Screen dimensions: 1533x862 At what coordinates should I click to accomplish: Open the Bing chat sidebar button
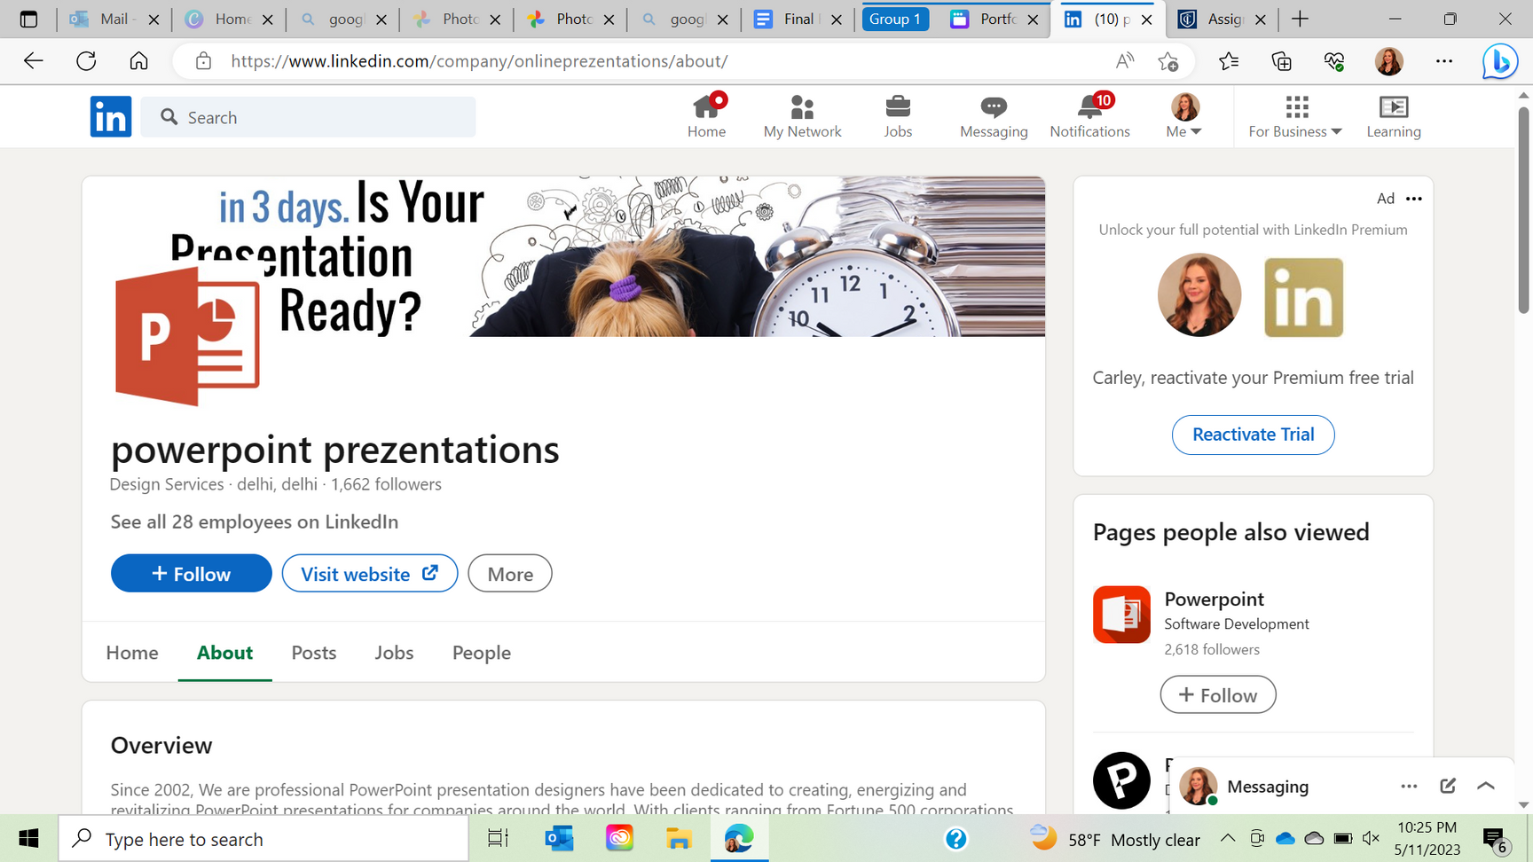pos(1500,61)
